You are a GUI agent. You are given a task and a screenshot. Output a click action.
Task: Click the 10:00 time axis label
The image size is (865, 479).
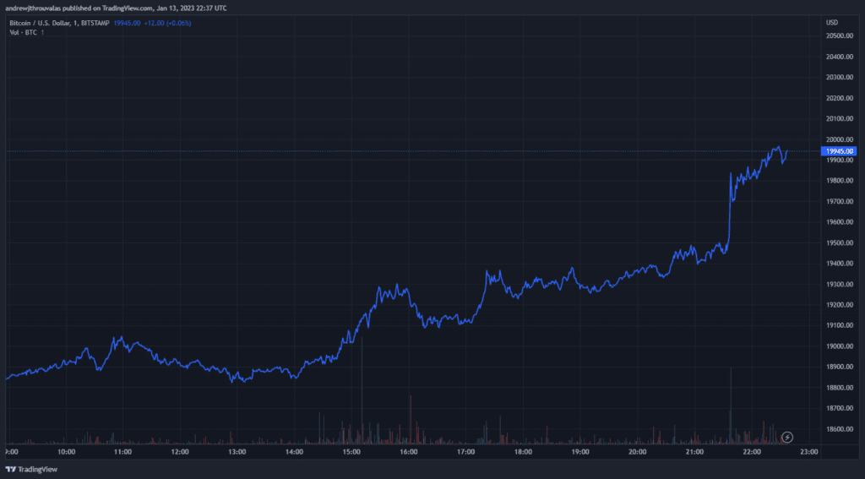pos(65,453)
